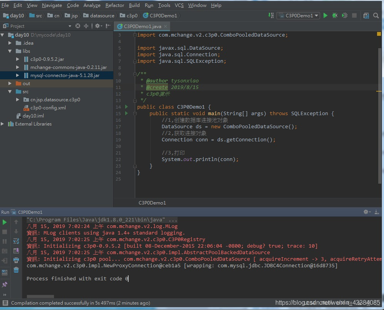384x310 pixels.
Task: Open the VCS menu
Action: coord(179,5)
